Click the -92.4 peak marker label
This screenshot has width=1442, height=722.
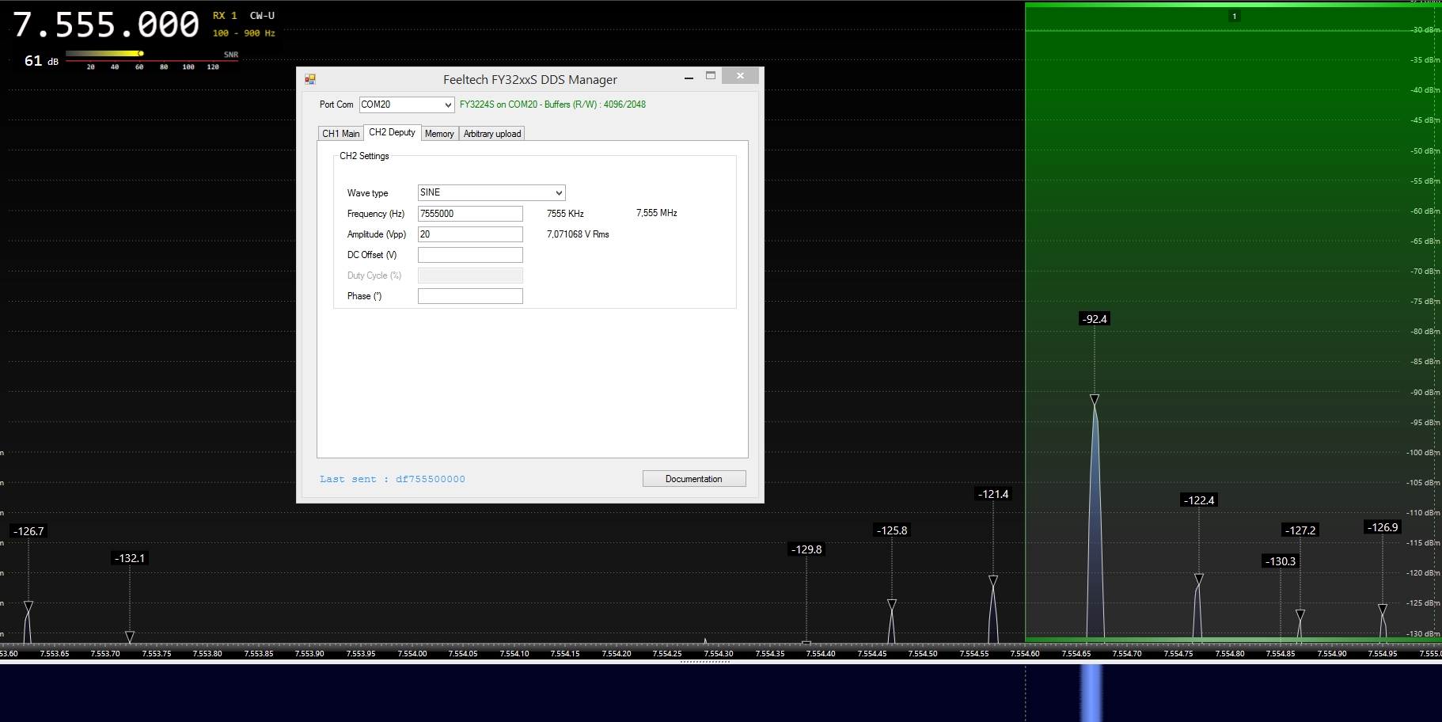tap(1095, 319)
